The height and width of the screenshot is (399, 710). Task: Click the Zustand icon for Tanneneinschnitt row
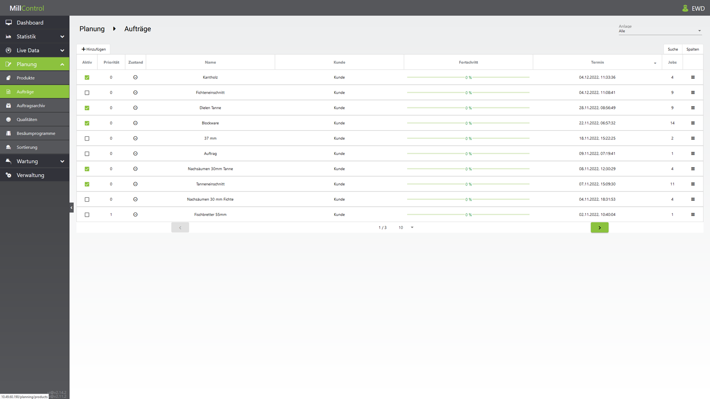(135, 184)
